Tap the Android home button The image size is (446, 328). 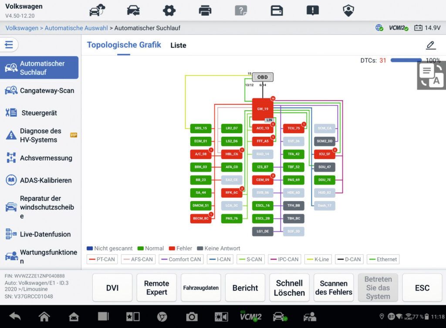44,317
